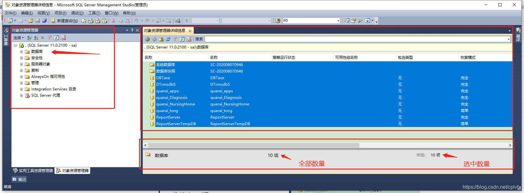Select the quanxi_NursingHome database row
The width and height of the screenshot is (524, 193).
point(327,104)
